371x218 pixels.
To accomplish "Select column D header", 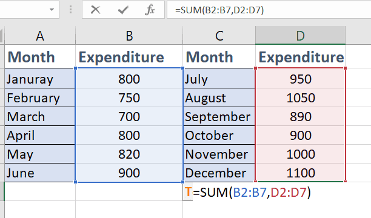I will point(301,36).
